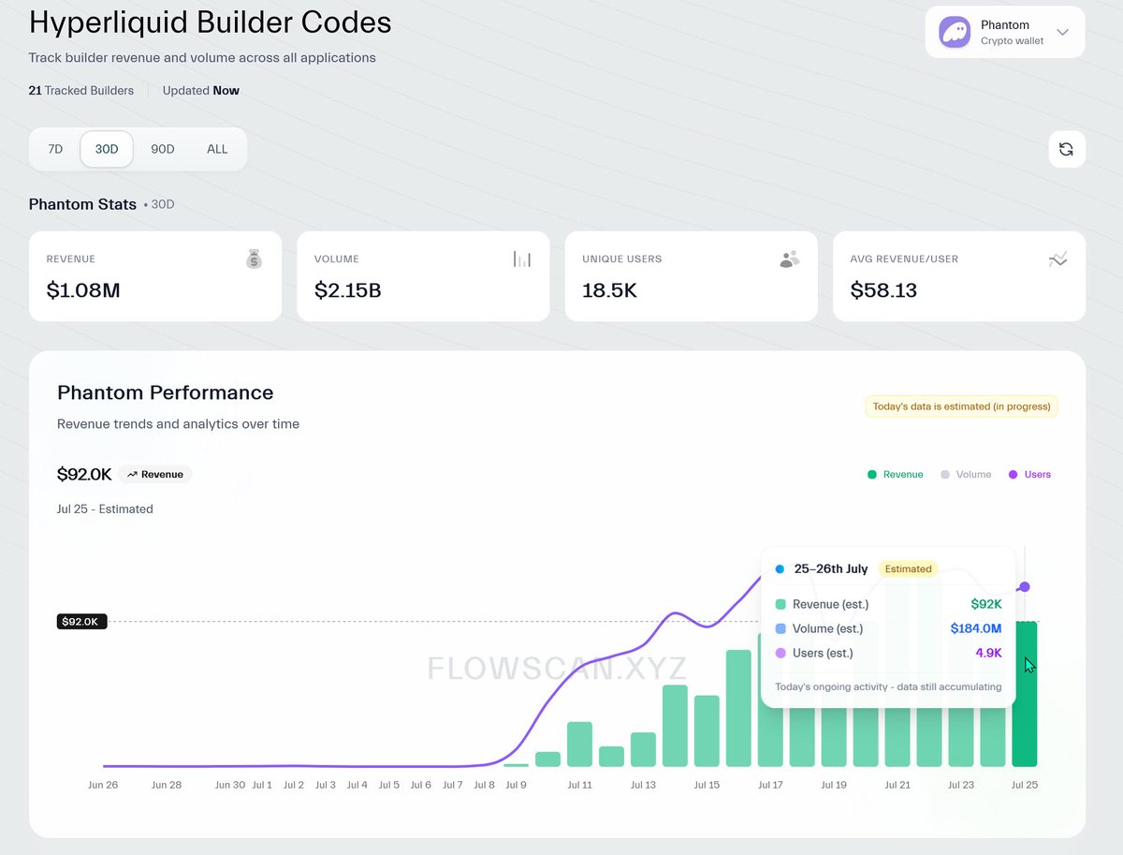
Task: Select the 30D time range tab
Action: [107, 149]
